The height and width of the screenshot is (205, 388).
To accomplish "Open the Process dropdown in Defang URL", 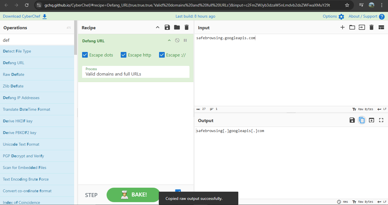I will tap(136, 72).
